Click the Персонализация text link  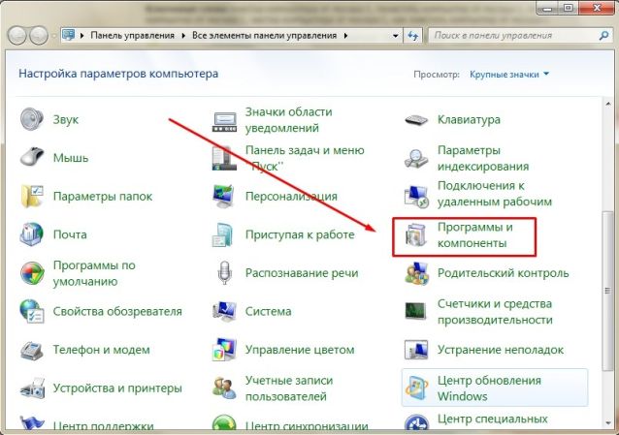tap(291, 196)
